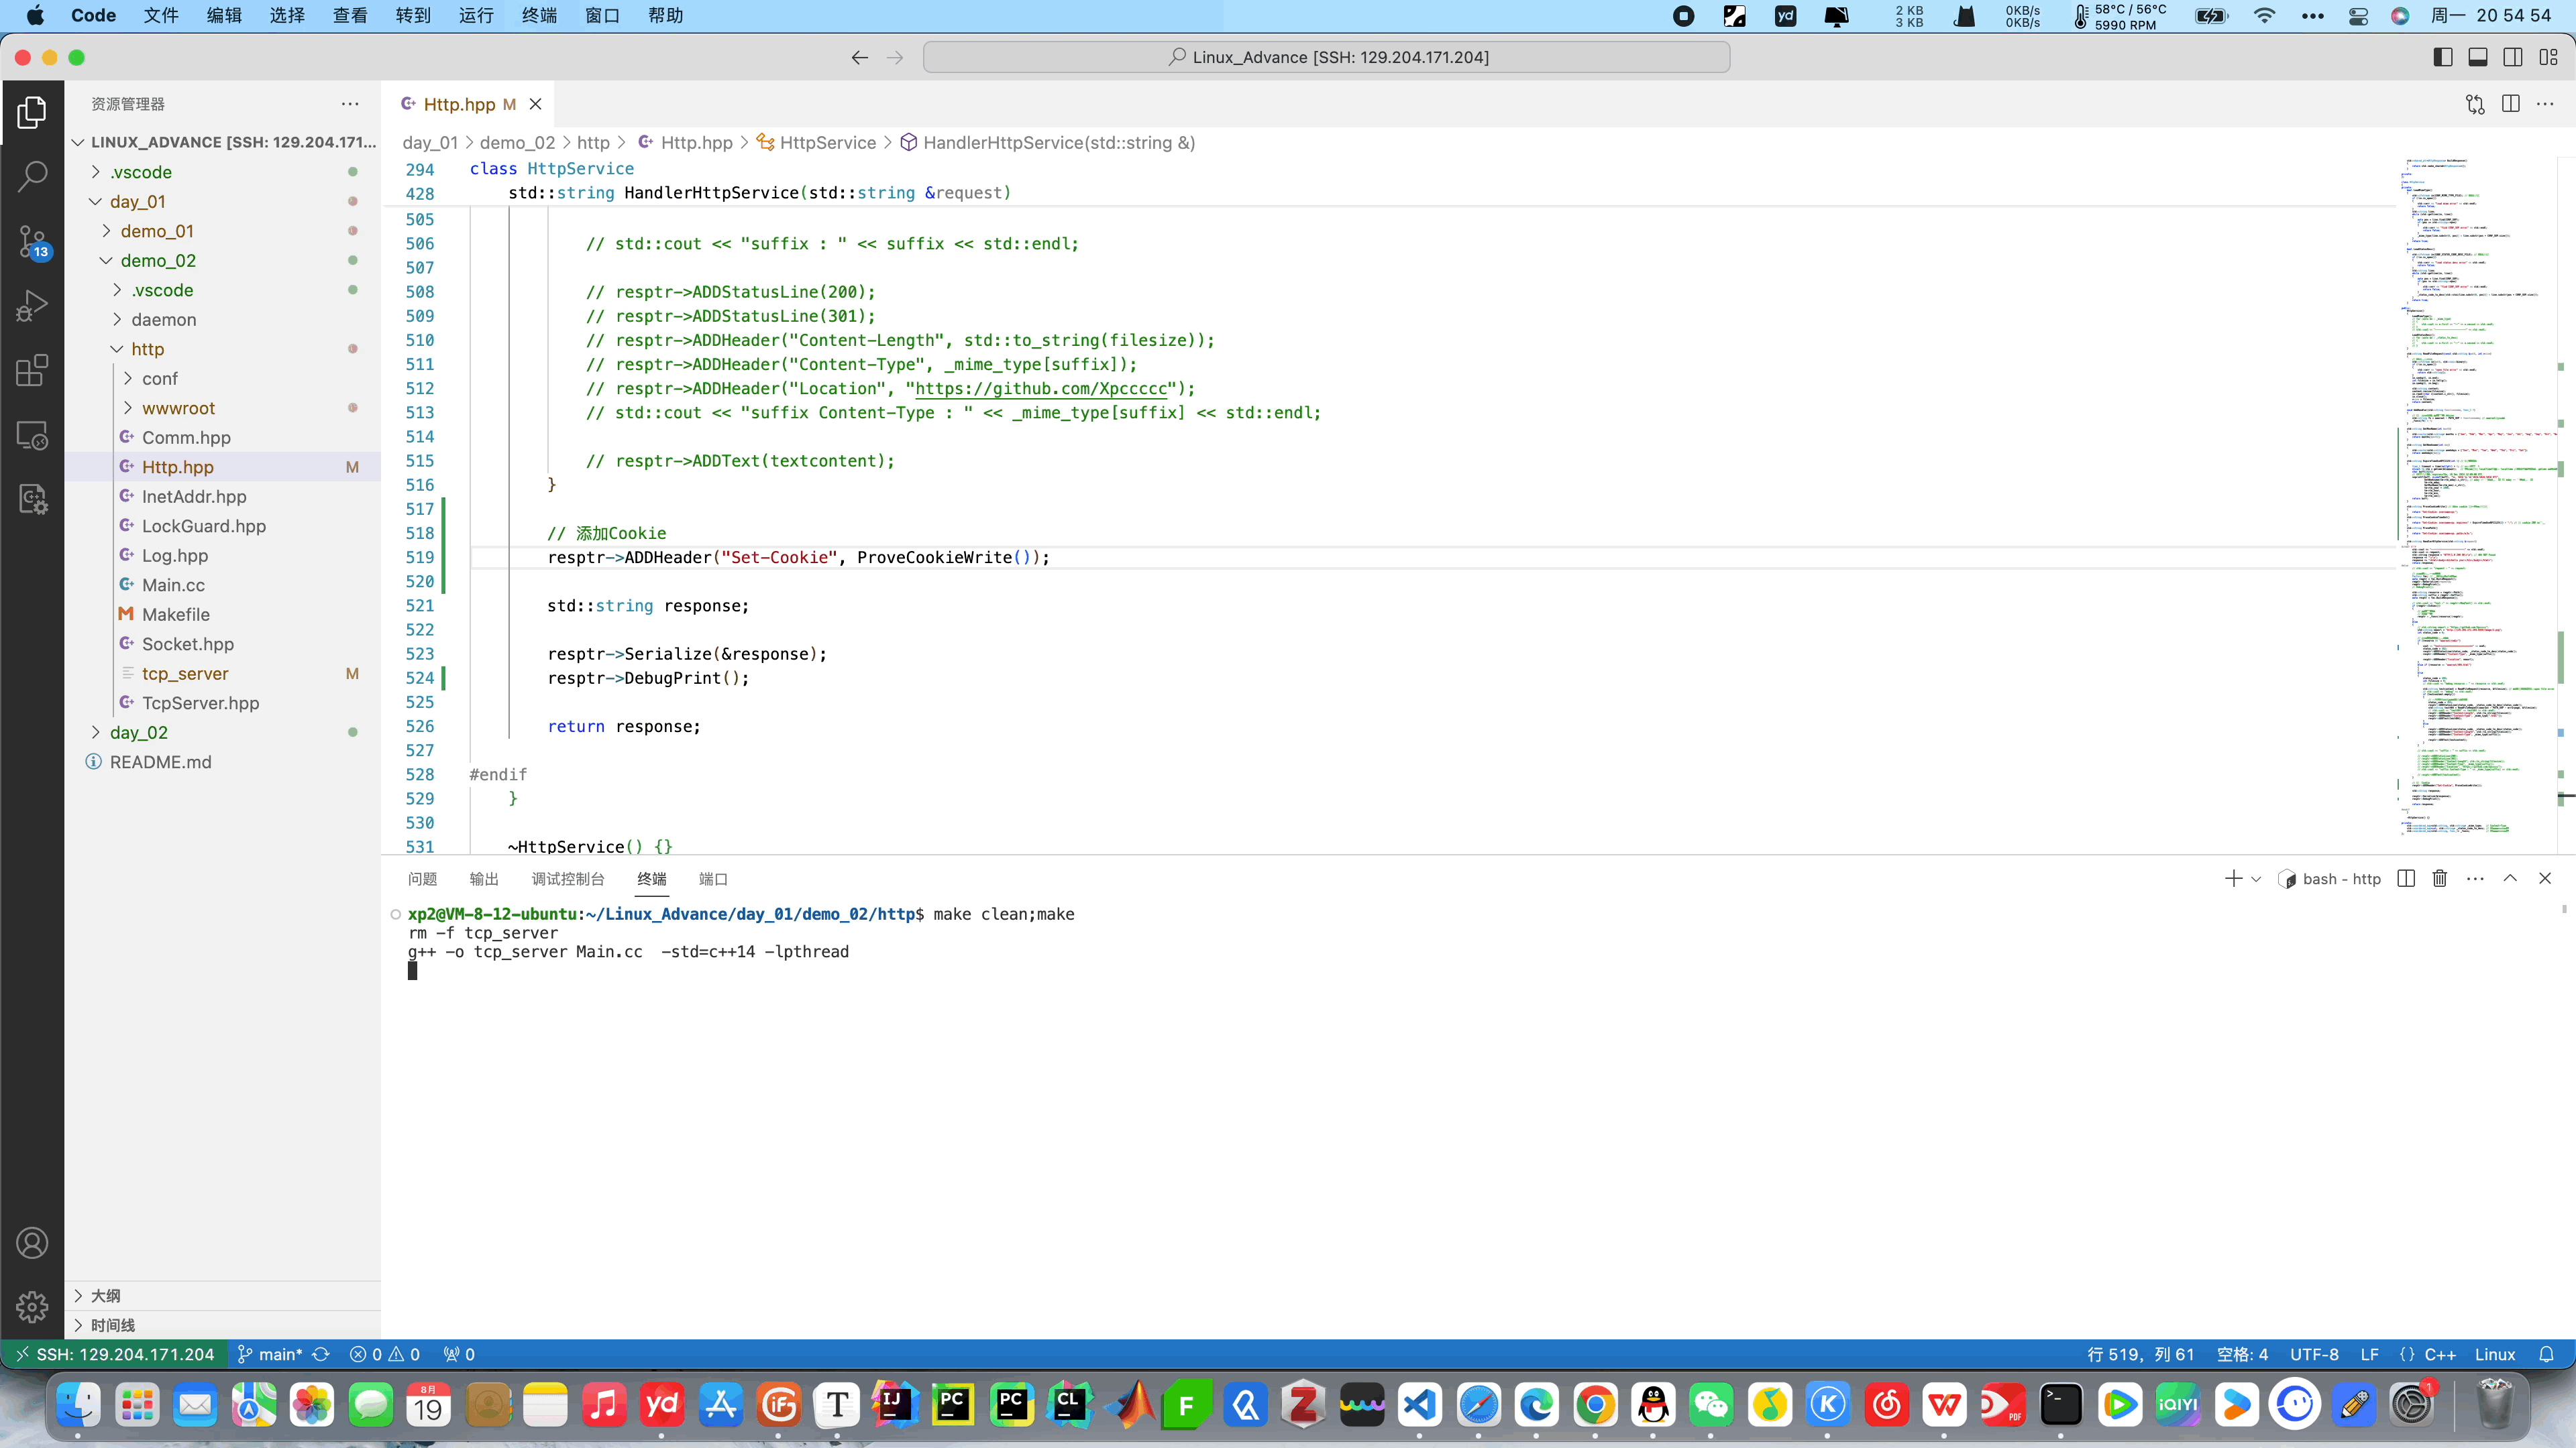Open Run and Debug view
This screenshot has width=2576, height=1448.
pyautogui.click(x=32, y=306)
